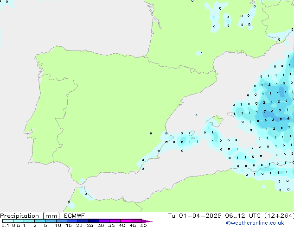
Task: Pick the 1–2 mm legend swatch
Action: pyautogui.click(x=29, y=221)
